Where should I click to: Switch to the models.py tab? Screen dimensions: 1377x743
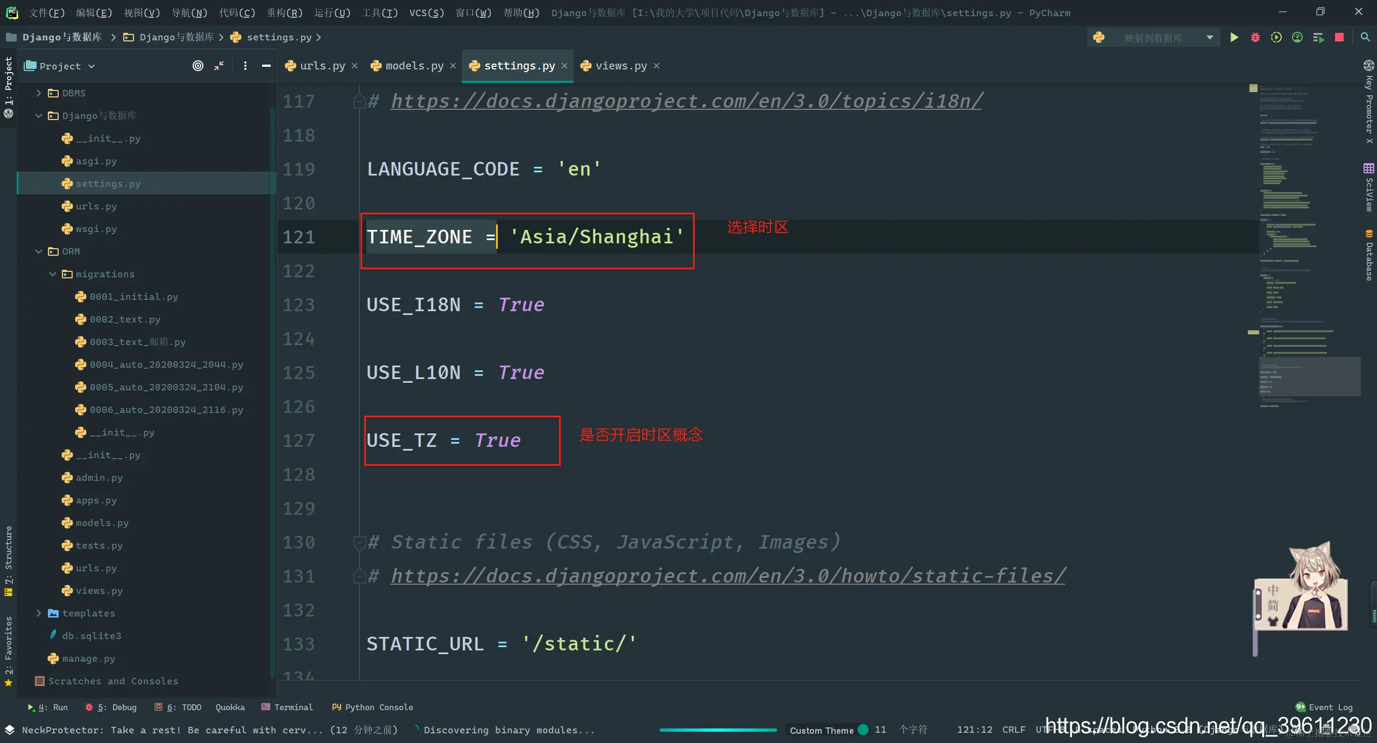(x=414, y=66)
